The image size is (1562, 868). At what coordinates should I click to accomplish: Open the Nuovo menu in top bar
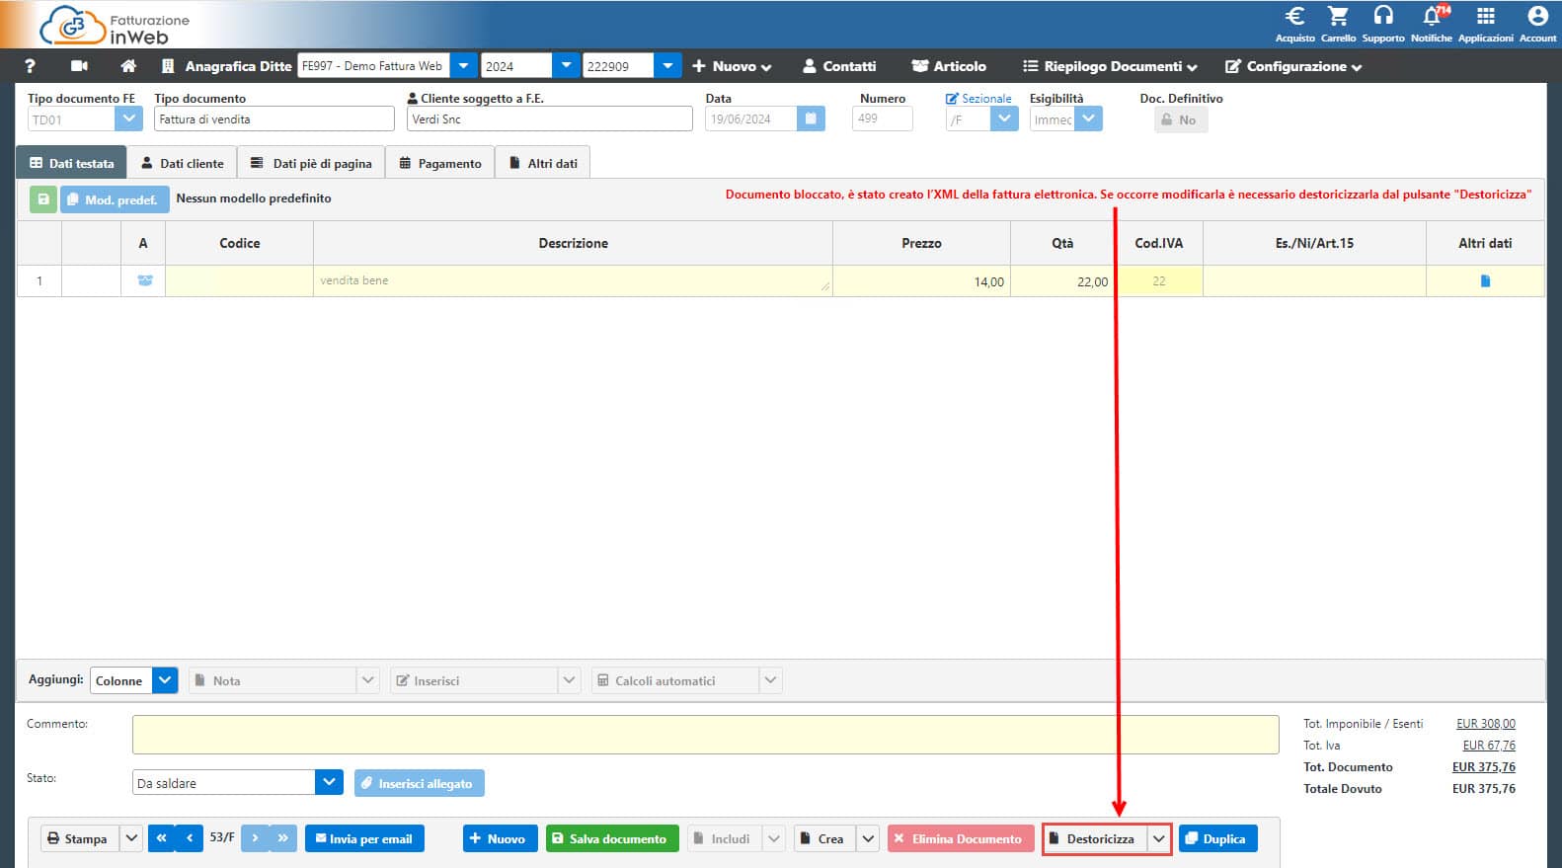point(732,66)
